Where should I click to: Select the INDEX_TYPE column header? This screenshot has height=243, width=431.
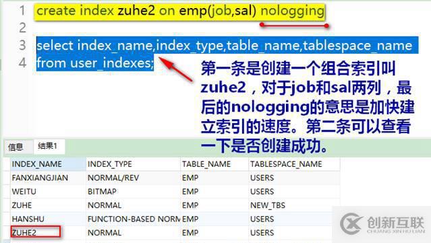pos(133,164)
